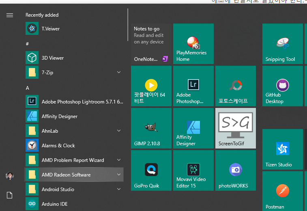Click the AMD Radeon Software folder icon

coord(32,174)
